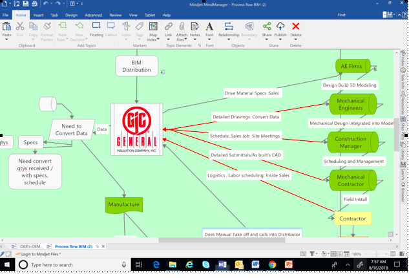The width and height of the screenshot is (409, 278).
Task: Select the Need to Convert Data topic
Action: click(72, 130)
